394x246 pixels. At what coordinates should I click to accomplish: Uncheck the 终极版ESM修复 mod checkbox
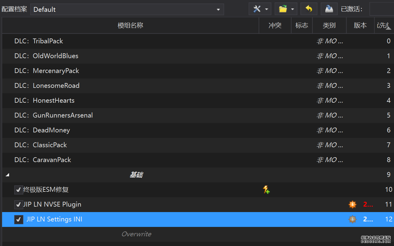(19, 190)
